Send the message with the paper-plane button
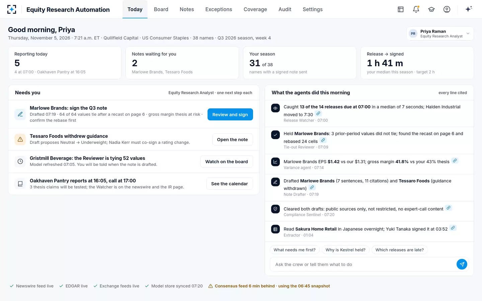The height and width of the screenshot is (301, 482). (x=462, y=264)
